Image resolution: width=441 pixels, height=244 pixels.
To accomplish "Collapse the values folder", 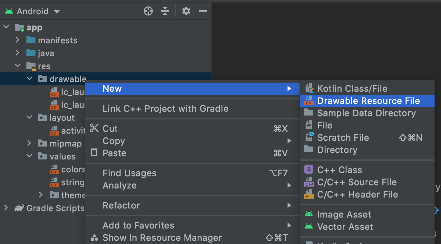I will (x=29, y=157).
